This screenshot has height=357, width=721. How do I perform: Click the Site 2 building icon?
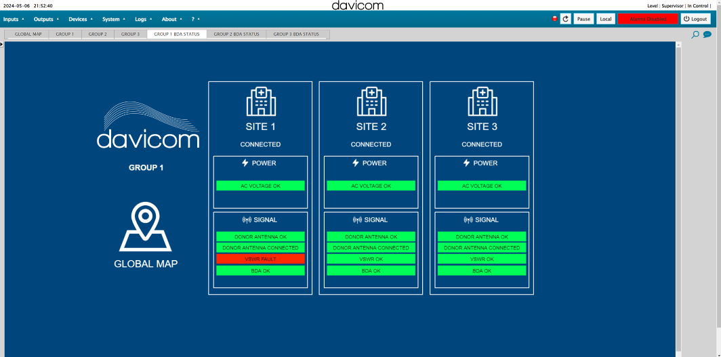pos(371,102)
